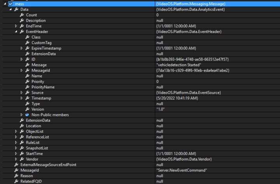The width and height of the screenshot is (280, 184).
Task: Collapse the EventHeader node
Action: tap(16, 32)
